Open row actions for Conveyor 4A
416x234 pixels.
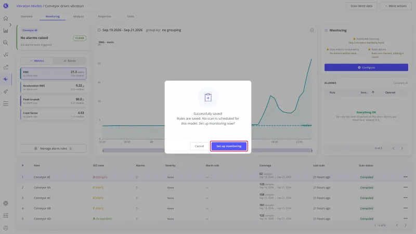pos(405,187)
